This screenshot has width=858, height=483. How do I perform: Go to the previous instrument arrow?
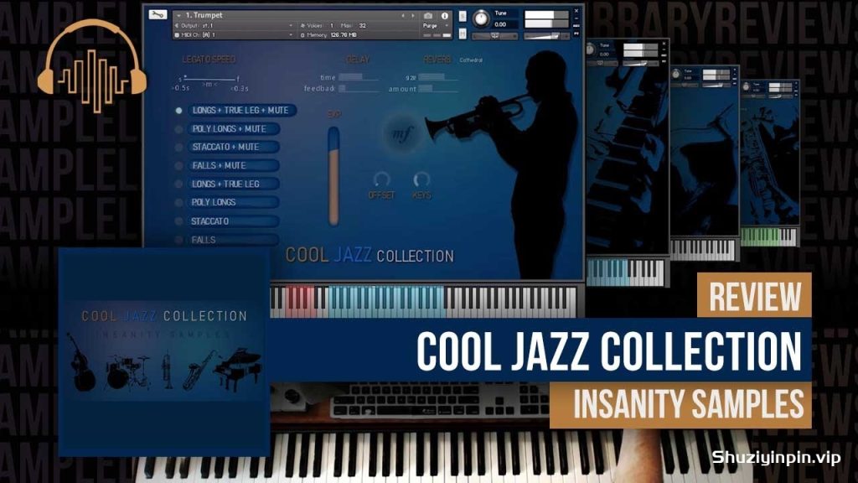point(403,16)
